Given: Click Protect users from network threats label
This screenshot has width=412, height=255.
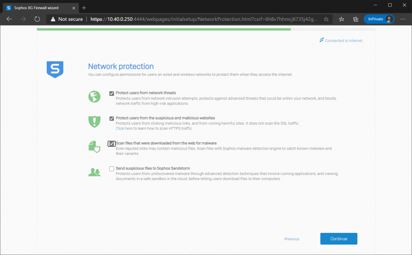Looking at the screenshot, I should click(146, 93).
